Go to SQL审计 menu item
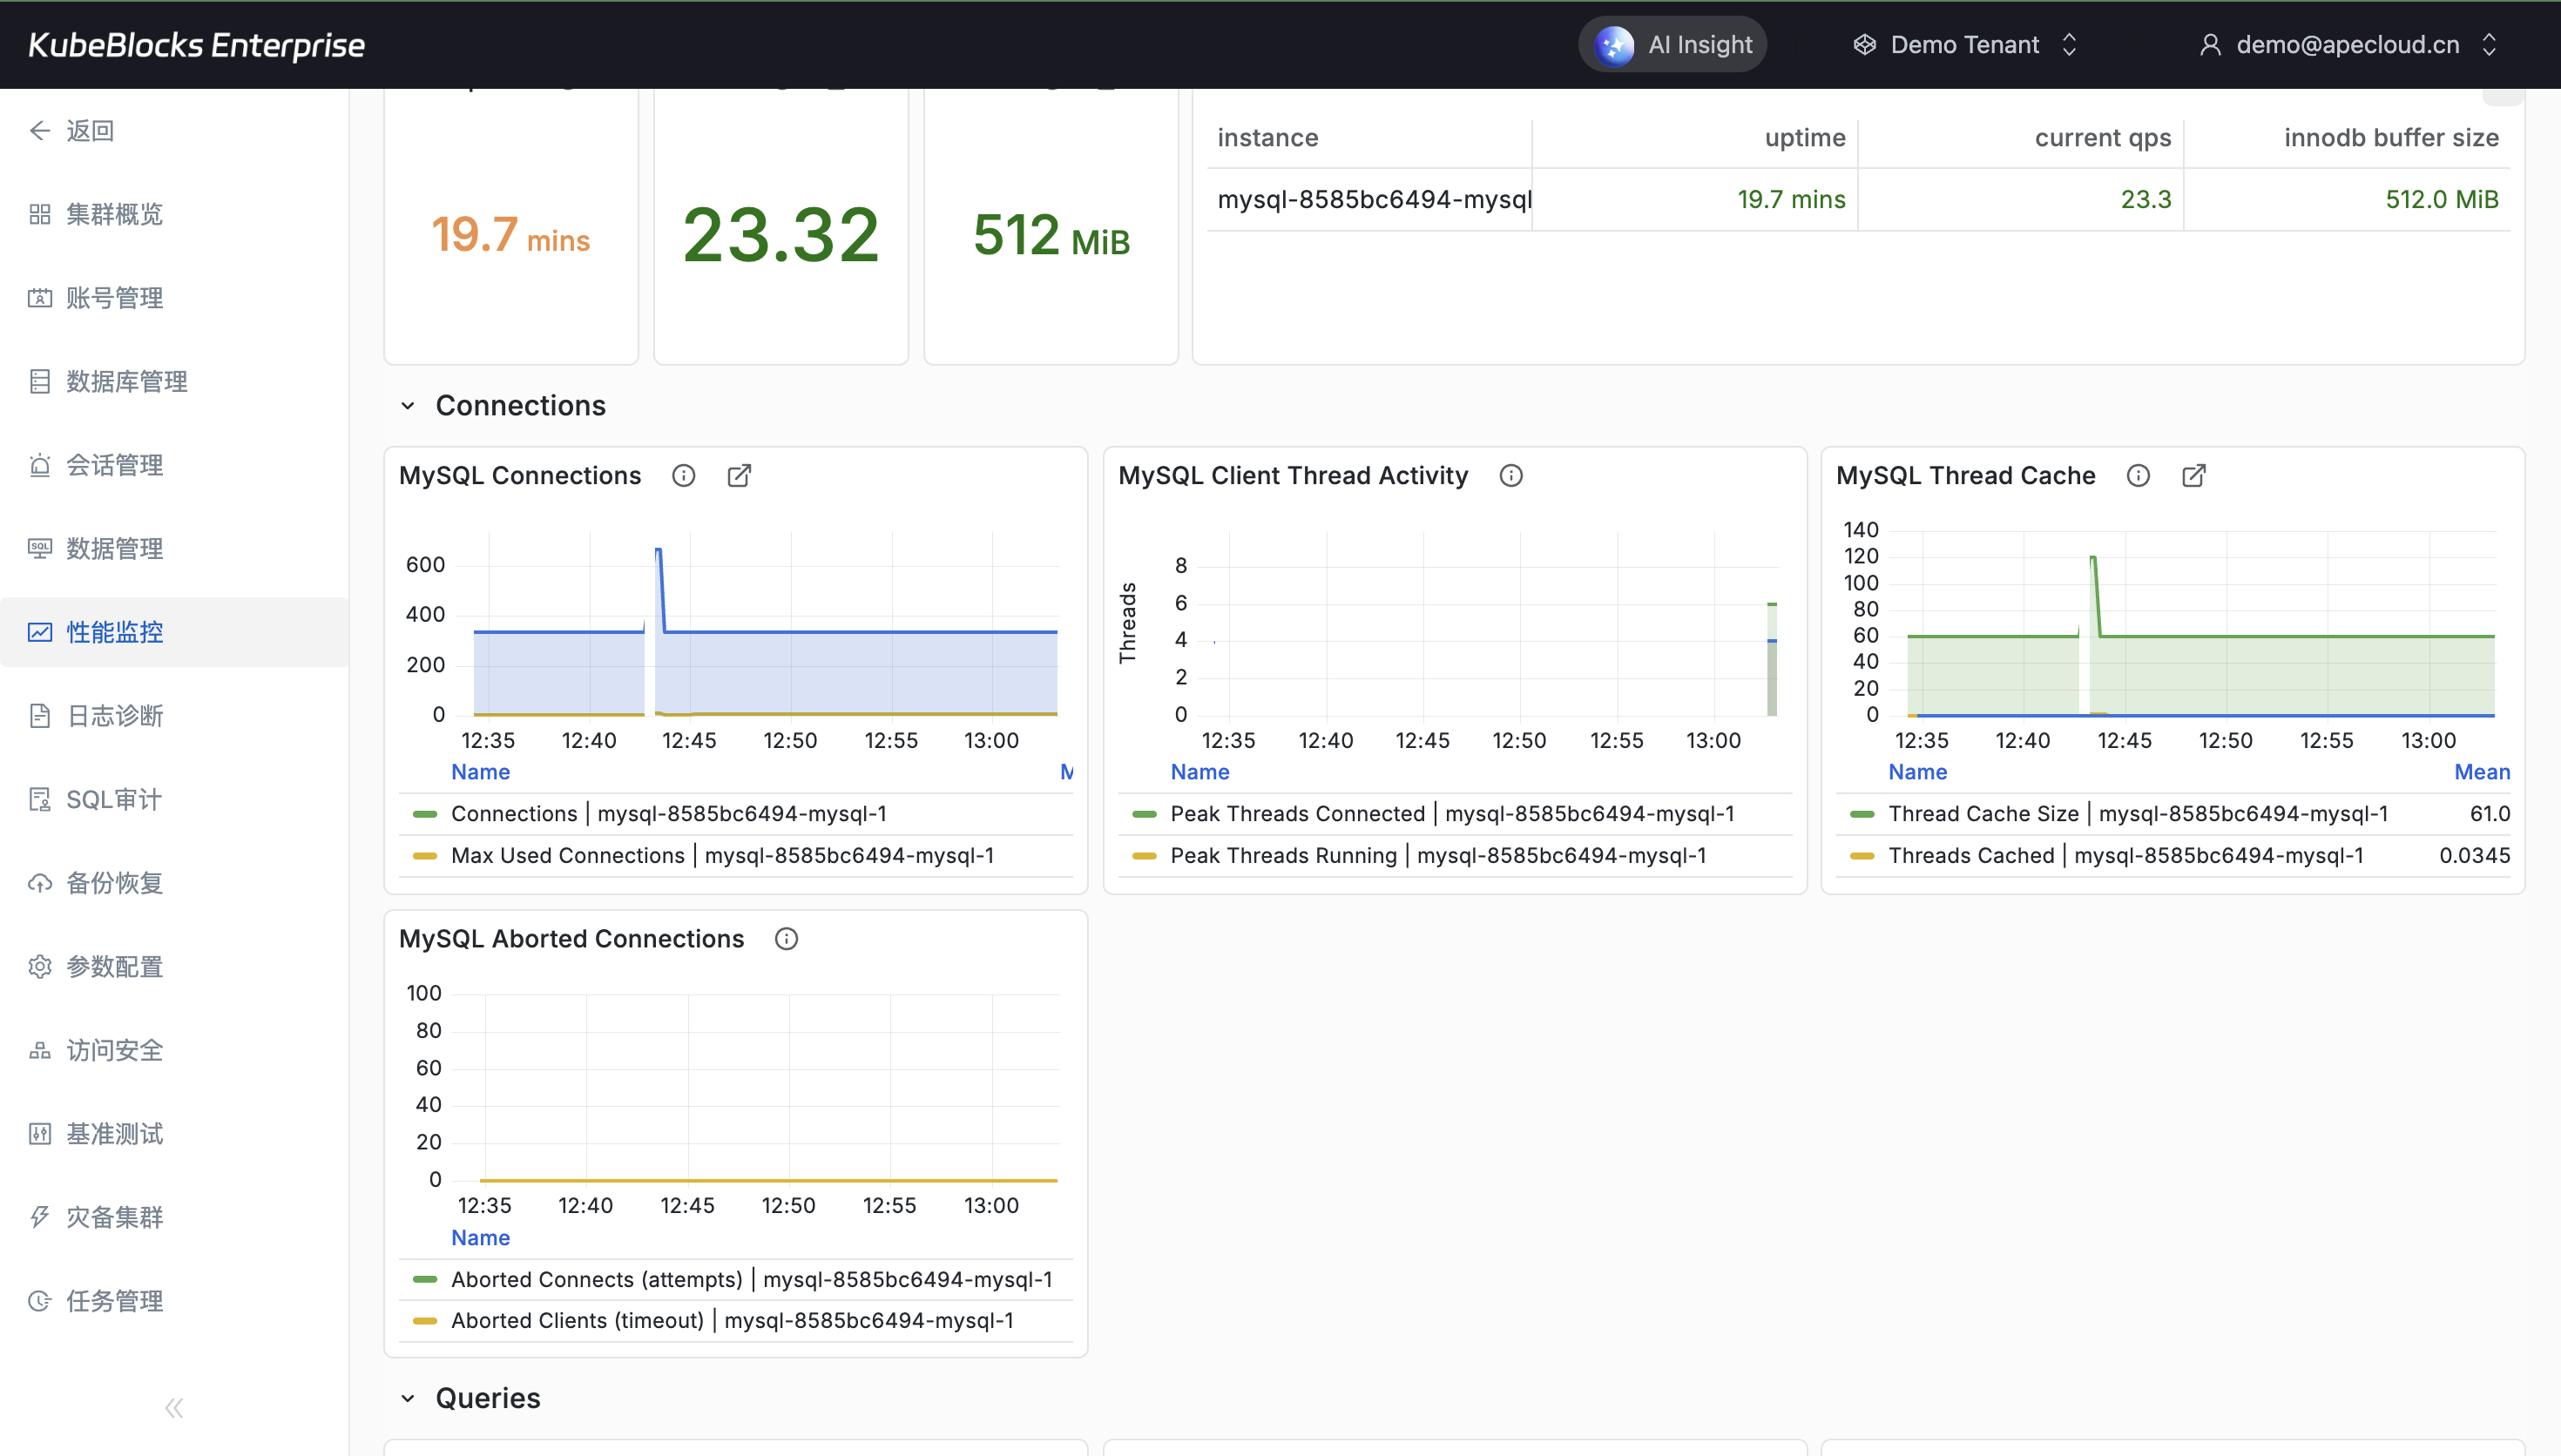This screenshot has height=1456, width=2561. (113, 799)
